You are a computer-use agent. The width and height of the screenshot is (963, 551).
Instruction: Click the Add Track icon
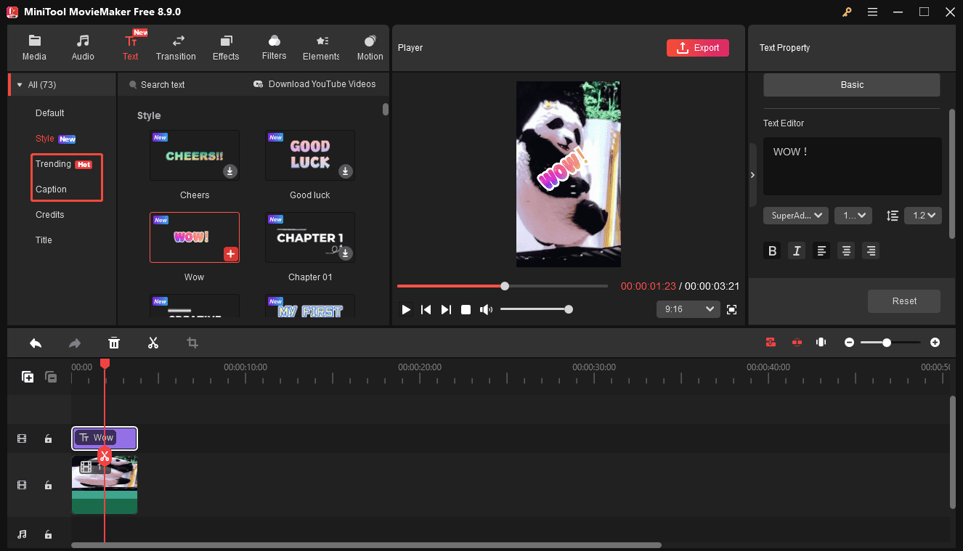tap(28, 377)
